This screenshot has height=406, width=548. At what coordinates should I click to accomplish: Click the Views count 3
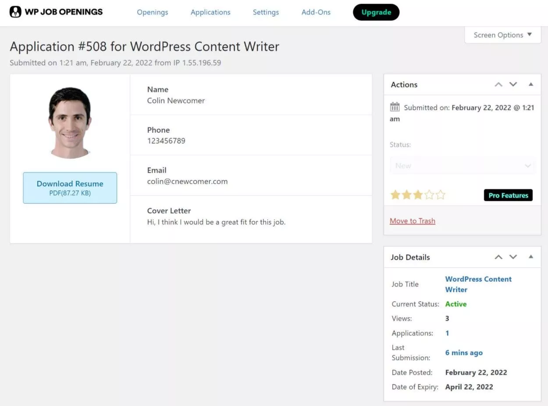(x=447, y=318)
